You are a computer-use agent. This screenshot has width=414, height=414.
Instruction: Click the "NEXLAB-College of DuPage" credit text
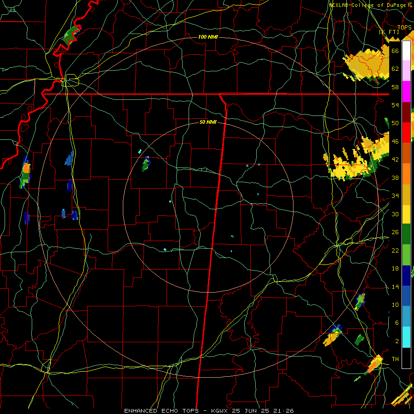point(368,5)
